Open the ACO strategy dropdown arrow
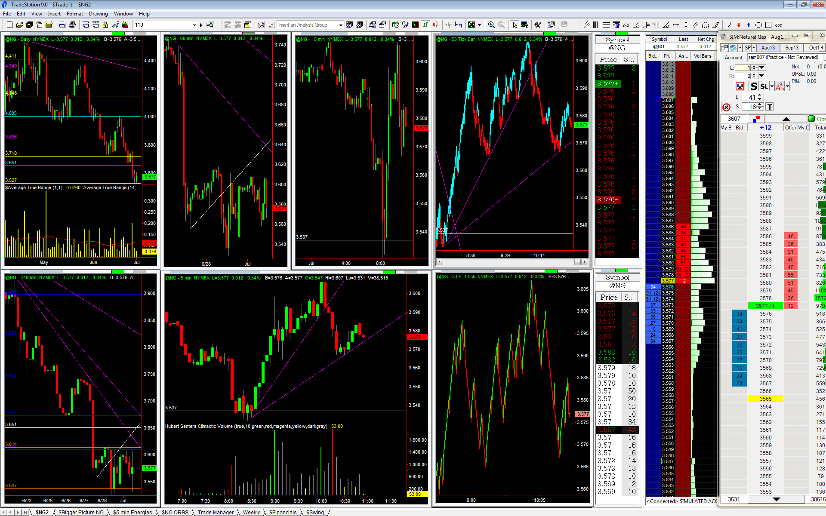This screenshot has height=516, width=826. point(787,86)
